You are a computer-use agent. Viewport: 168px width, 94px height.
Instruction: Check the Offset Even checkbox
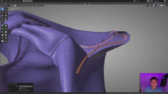pyautogui.click(x=20, y=88)
